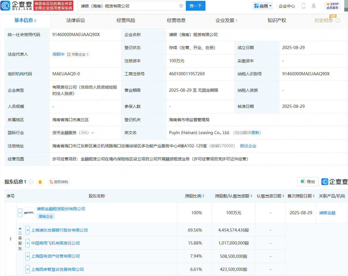The height and width of the screenshot is (276, 348).
Task: Open legal representative 周顺华 link
Action: [58, 54]
